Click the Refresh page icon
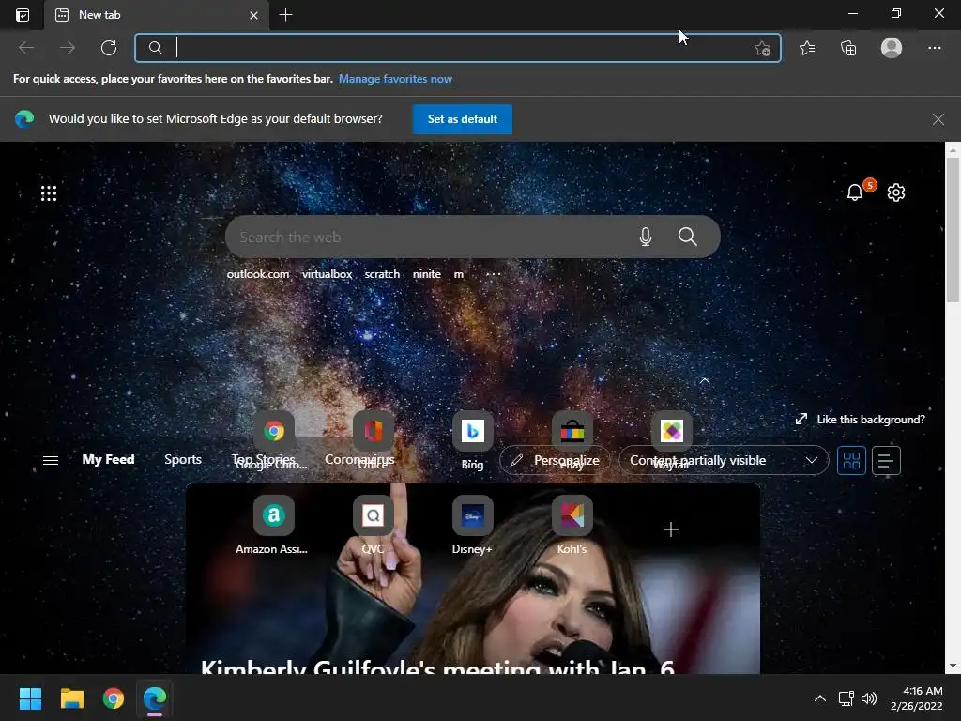This screenshot has height=721, width=961. (x=109, y=48)
